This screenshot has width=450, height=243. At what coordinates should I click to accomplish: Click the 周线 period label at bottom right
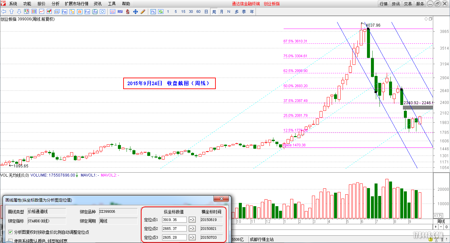[441, 221]
